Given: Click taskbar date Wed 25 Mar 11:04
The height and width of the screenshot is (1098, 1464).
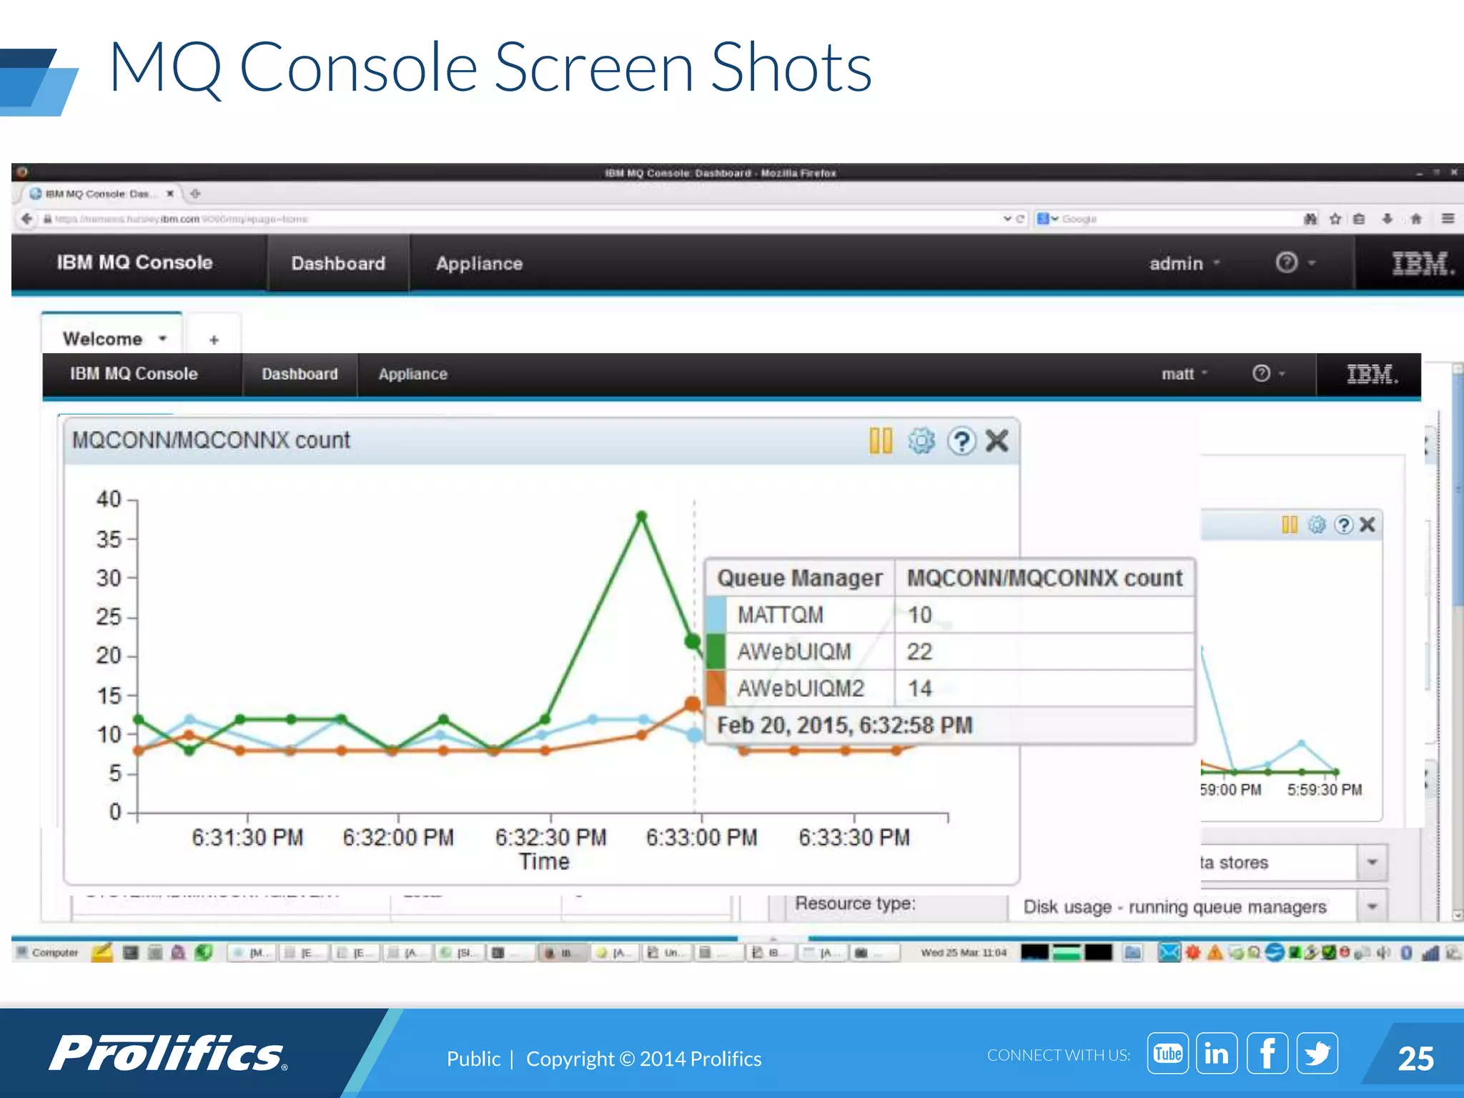Looking at the screenshot, I should tap(964, 952).
